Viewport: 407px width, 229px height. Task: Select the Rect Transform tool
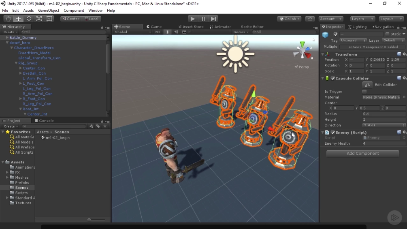(49, 19)
